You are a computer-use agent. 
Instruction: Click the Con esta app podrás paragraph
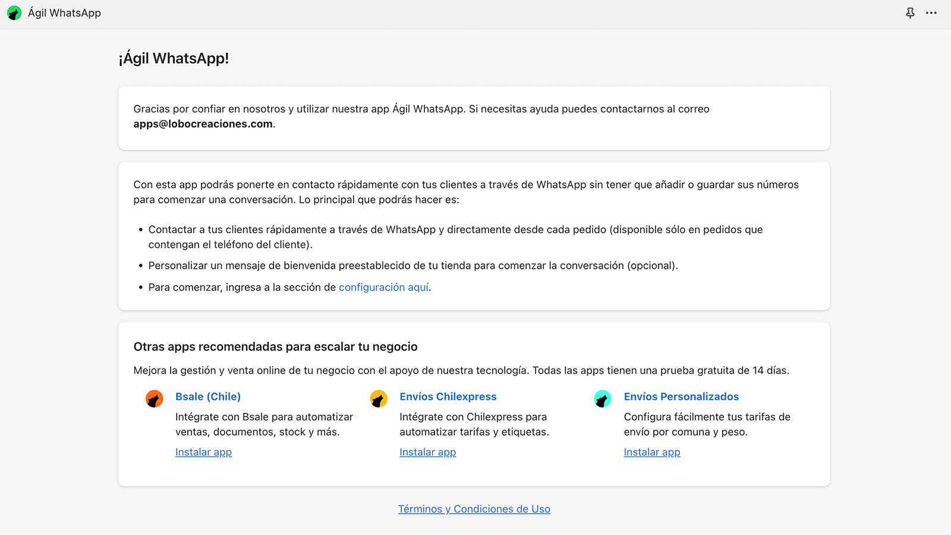(x=466, y=192)
